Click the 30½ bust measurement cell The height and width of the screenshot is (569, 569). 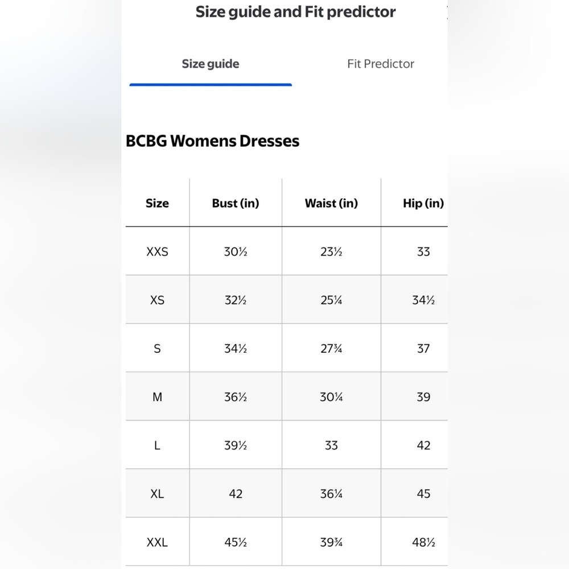236,252
